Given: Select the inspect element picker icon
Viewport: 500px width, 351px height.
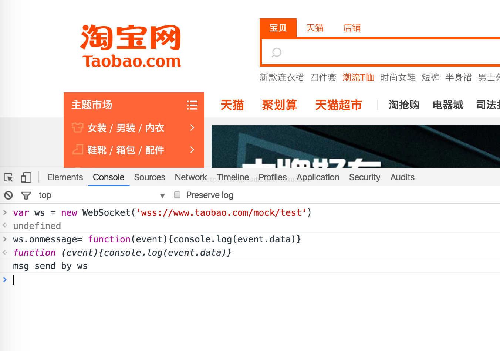Looking at the screenshot, I should tap(9, 177).
